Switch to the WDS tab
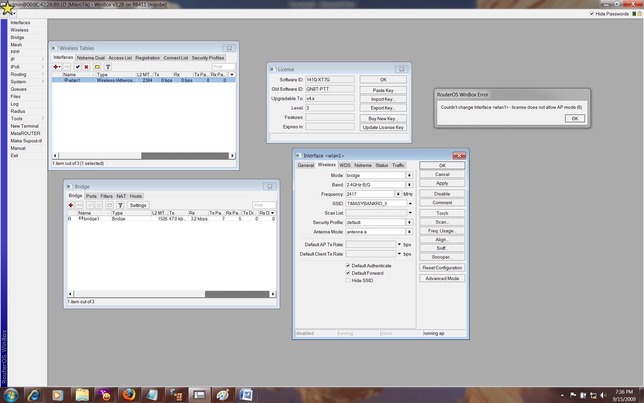Viewport: 644px width, 403px height. point(345,165)
